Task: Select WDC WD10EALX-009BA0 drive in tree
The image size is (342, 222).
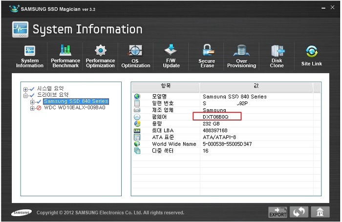Action: pos(75,108)
